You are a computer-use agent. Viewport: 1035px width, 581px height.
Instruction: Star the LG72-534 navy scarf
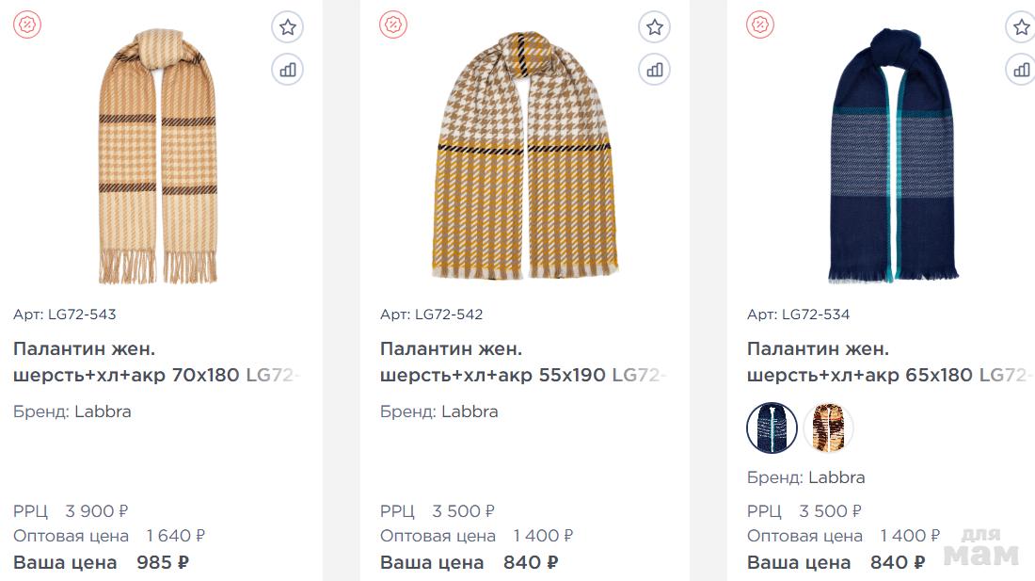click(x=1021, y=27)
